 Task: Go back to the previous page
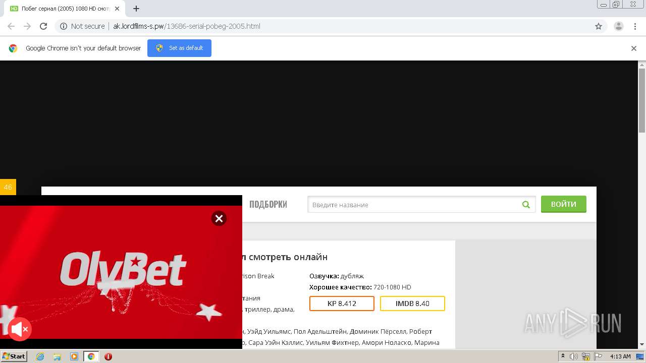(11, 26)
